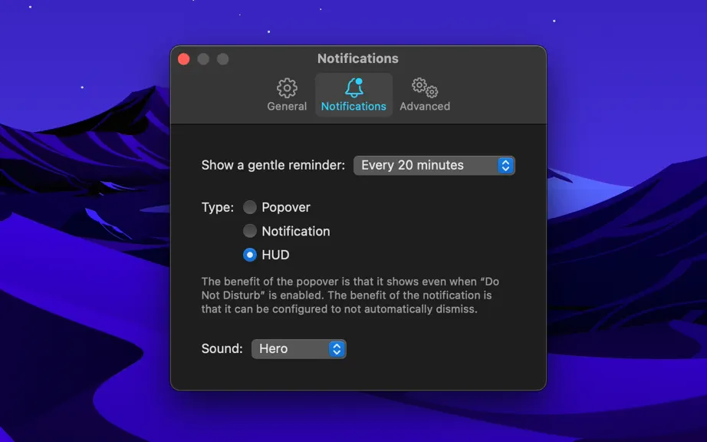
Task: Select the HUD radio button
Action: coord(250,255)
